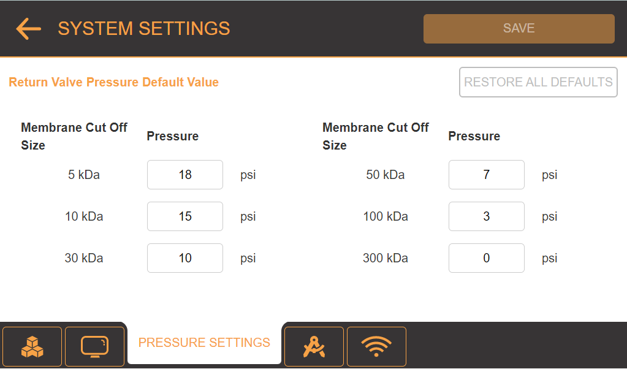Edit the 50 kDa pressure value showing 7
627x369 pixels.
point(486,175)
